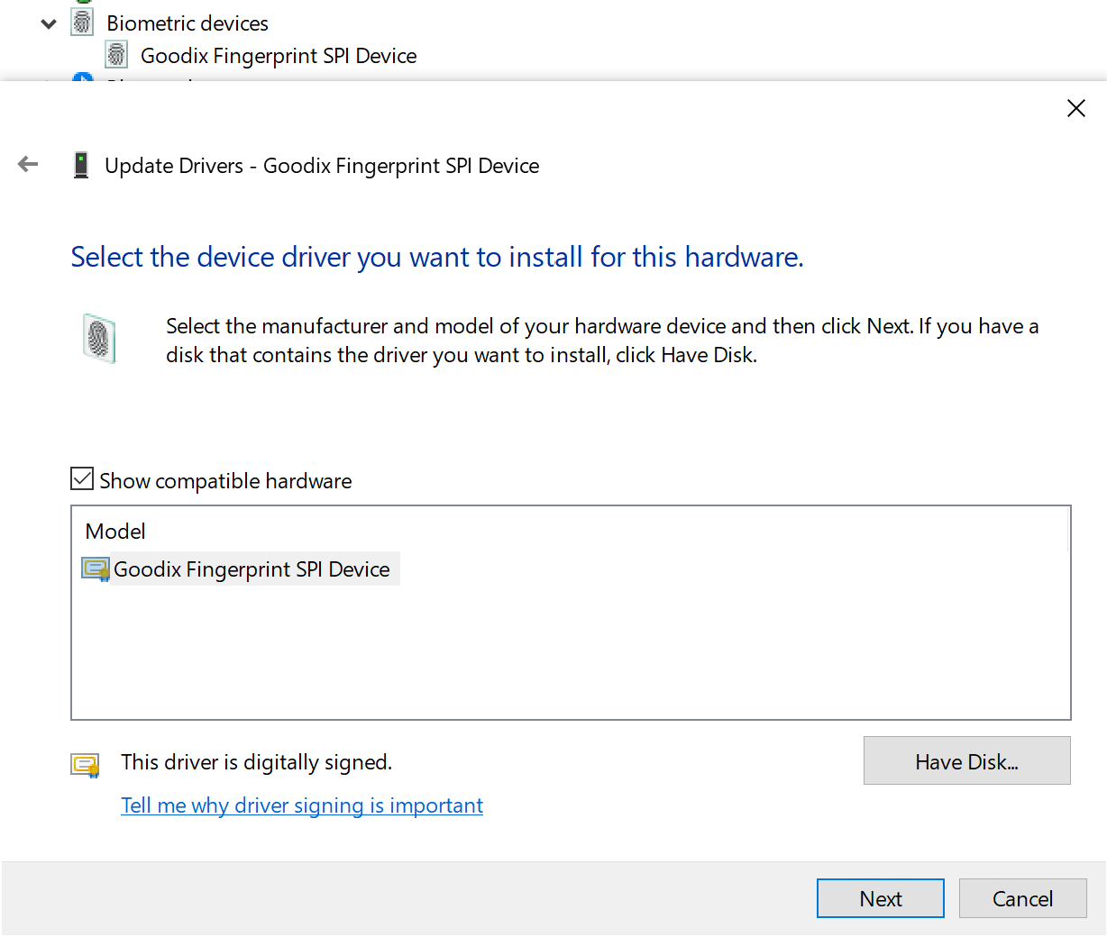Click Next to install the driver

(879, 897)
